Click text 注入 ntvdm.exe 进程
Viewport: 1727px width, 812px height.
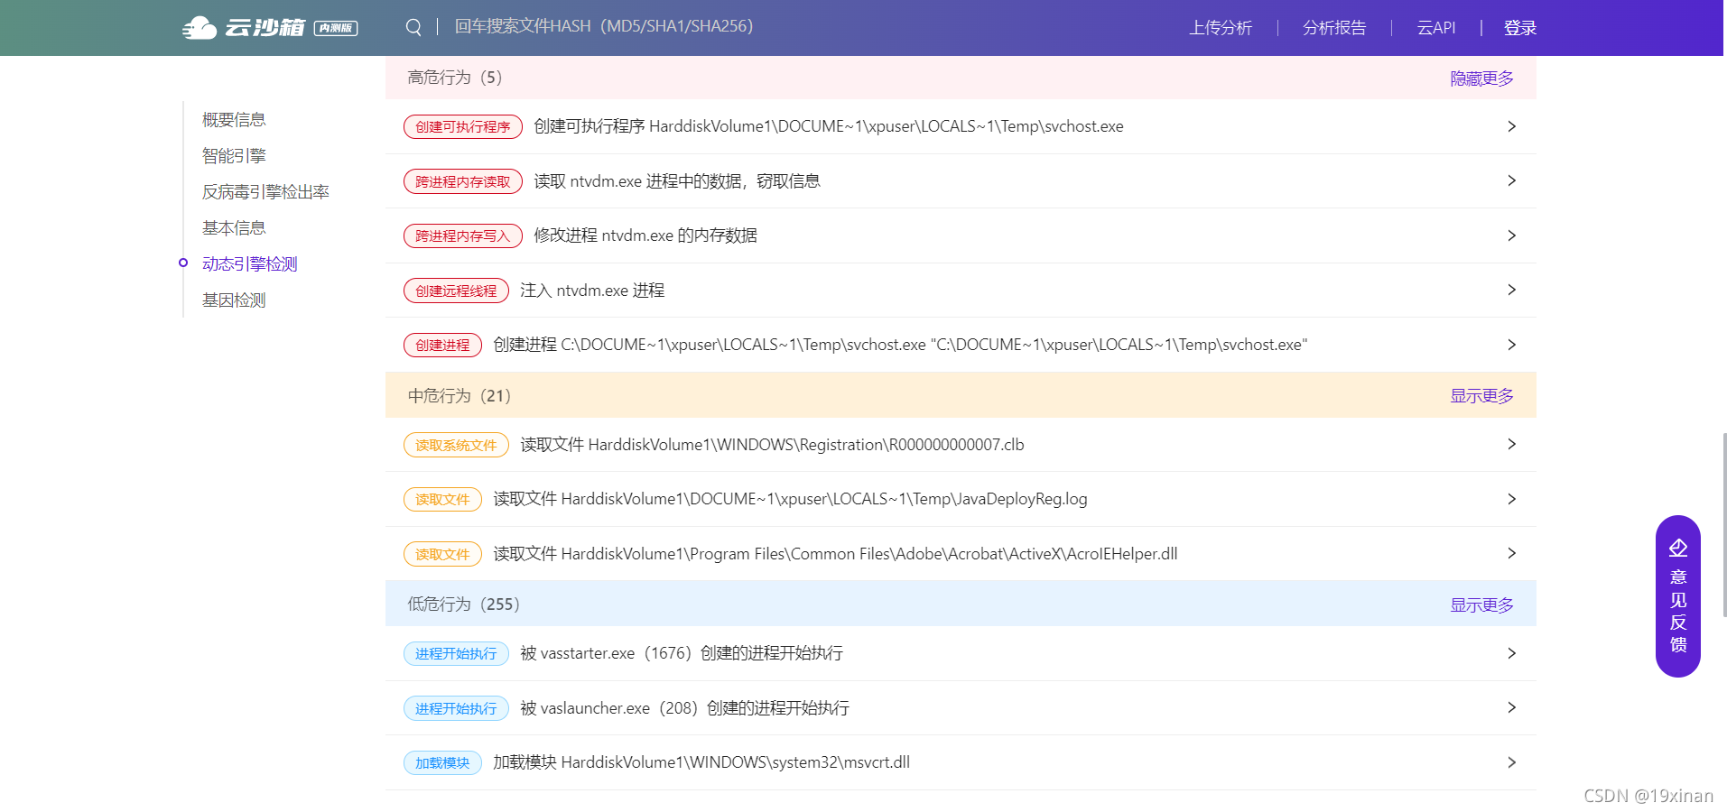pos(592,291)
